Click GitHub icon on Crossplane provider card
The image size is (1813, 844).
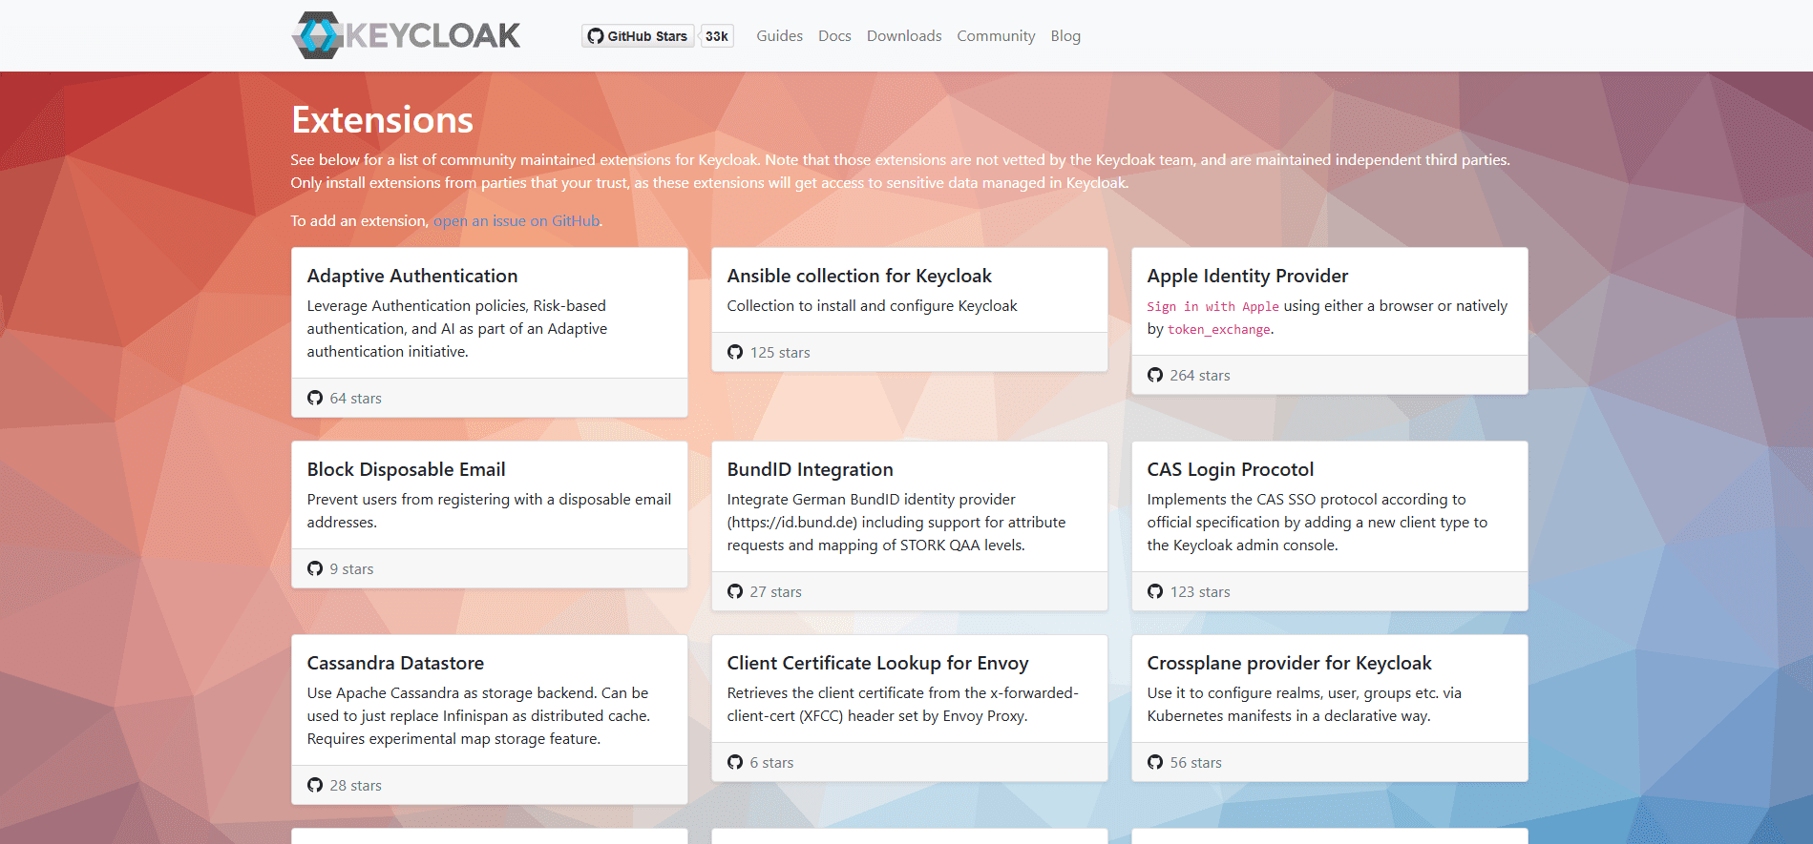tap(1155, 763)
